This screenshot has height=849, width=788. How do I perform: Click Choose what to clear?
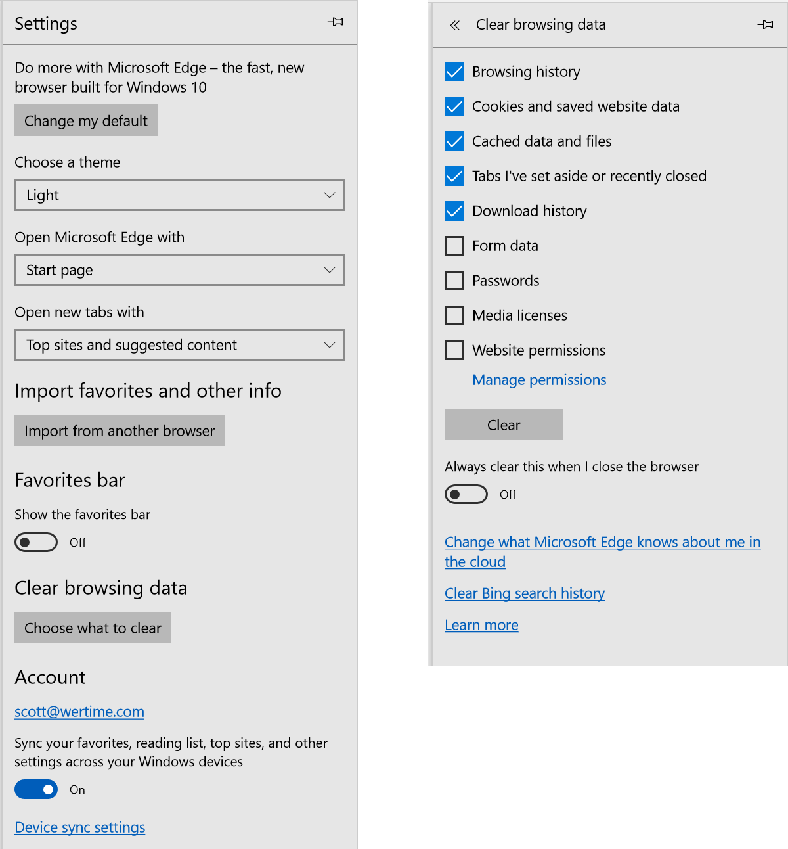[93, 628]
